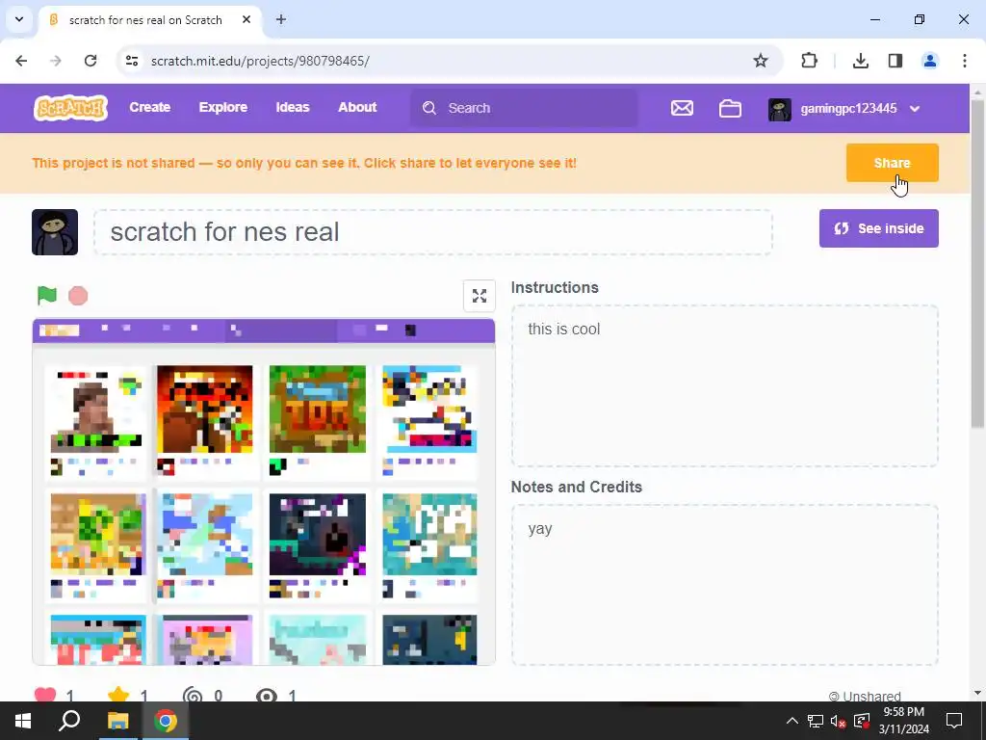This screenshot has height=740, width=986.
Task: Edit the Instructions text box
Action: [x=724, y=385]
